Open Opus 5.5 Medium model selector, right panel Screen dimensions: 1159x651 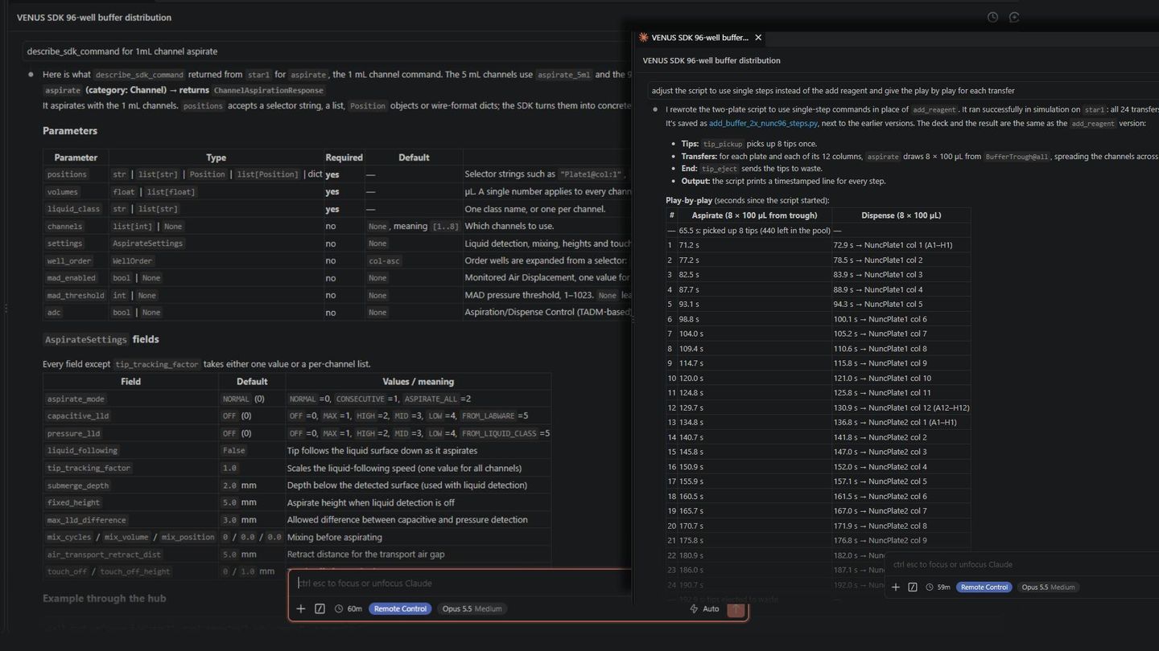1048,587
